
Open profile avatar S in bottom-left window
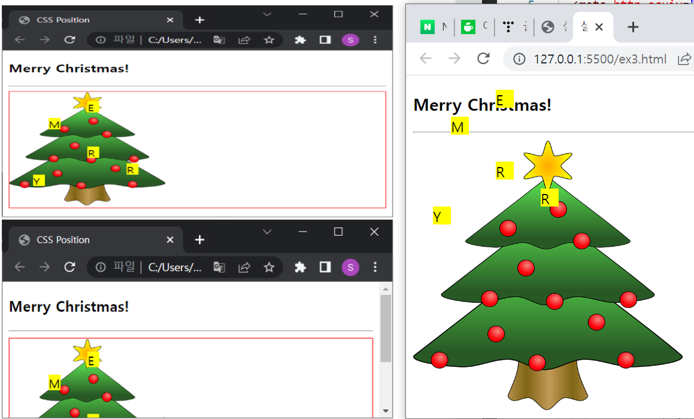tap(350, 267)
